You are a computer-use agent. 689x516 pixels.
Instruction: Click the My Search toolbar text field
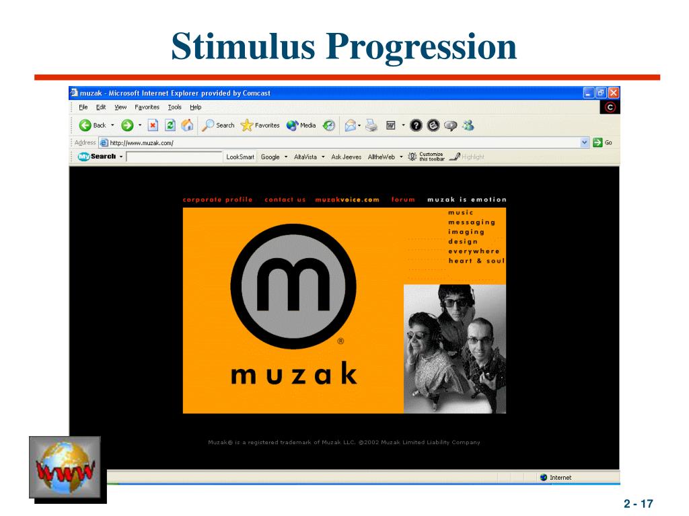174,157
